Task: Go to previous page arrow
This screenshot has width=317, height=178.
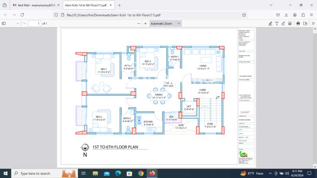Action: pyautogui.click(x=18, y=23)
